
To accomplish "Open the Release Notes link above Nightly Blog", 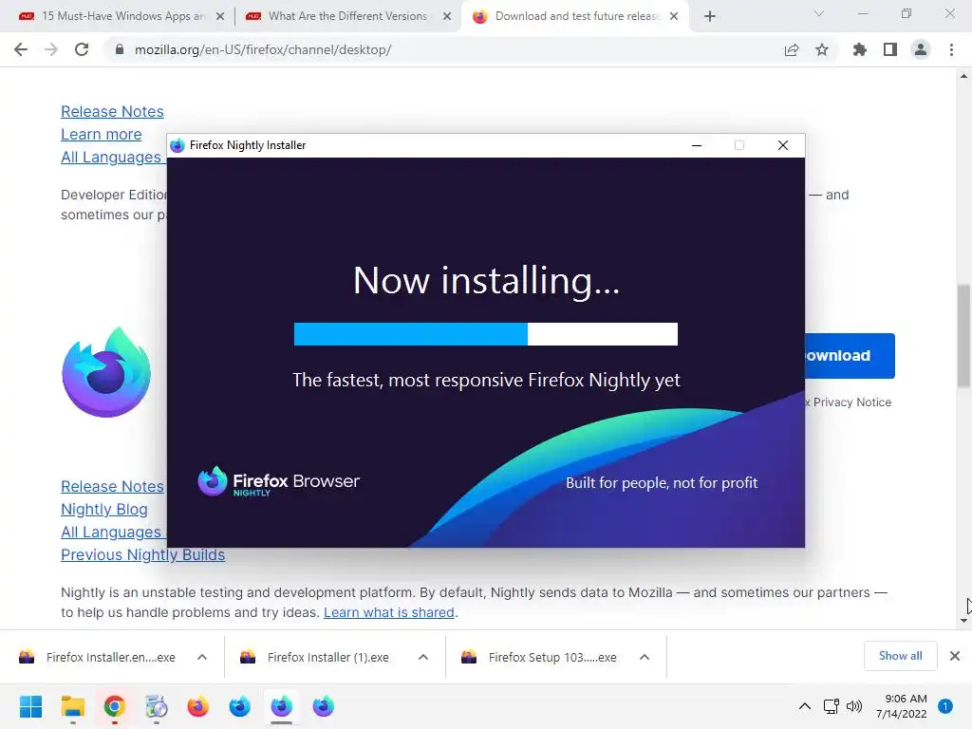I will click(112, 487).
